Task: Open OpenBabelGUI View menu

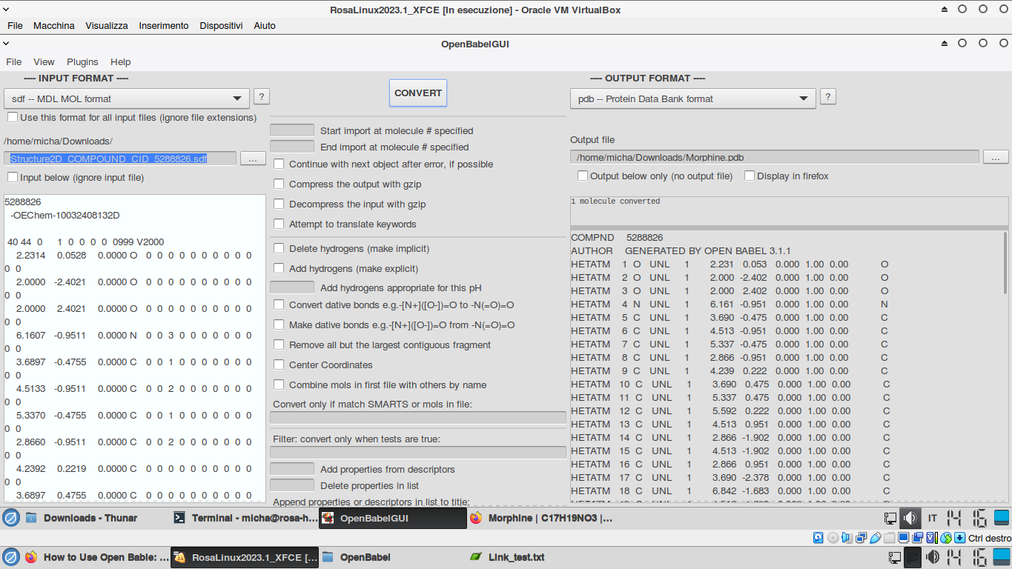Action: click(x=44, y=62)
